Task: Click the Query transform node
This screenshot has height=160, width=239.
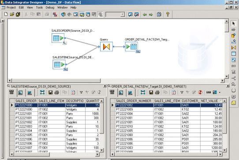Action: click(x=106, y=46)
